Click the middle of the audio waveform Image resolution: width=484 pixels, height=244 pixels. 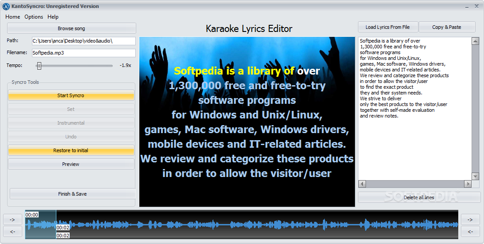pos(242,224)
